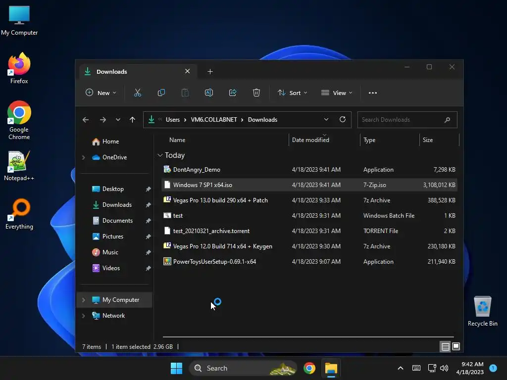Open recent locations dropdown arrow

[x=118, y=120]
